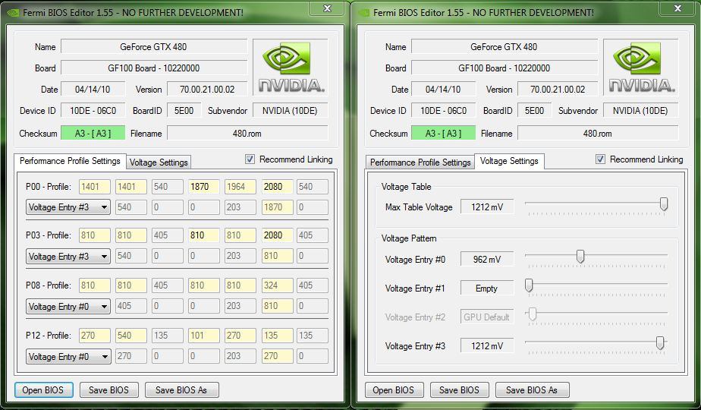The width and height of the screenshot is (701, 410).
Task: Click Voltage Entry #3 slider handle
Action: click(x=660, y=343)
